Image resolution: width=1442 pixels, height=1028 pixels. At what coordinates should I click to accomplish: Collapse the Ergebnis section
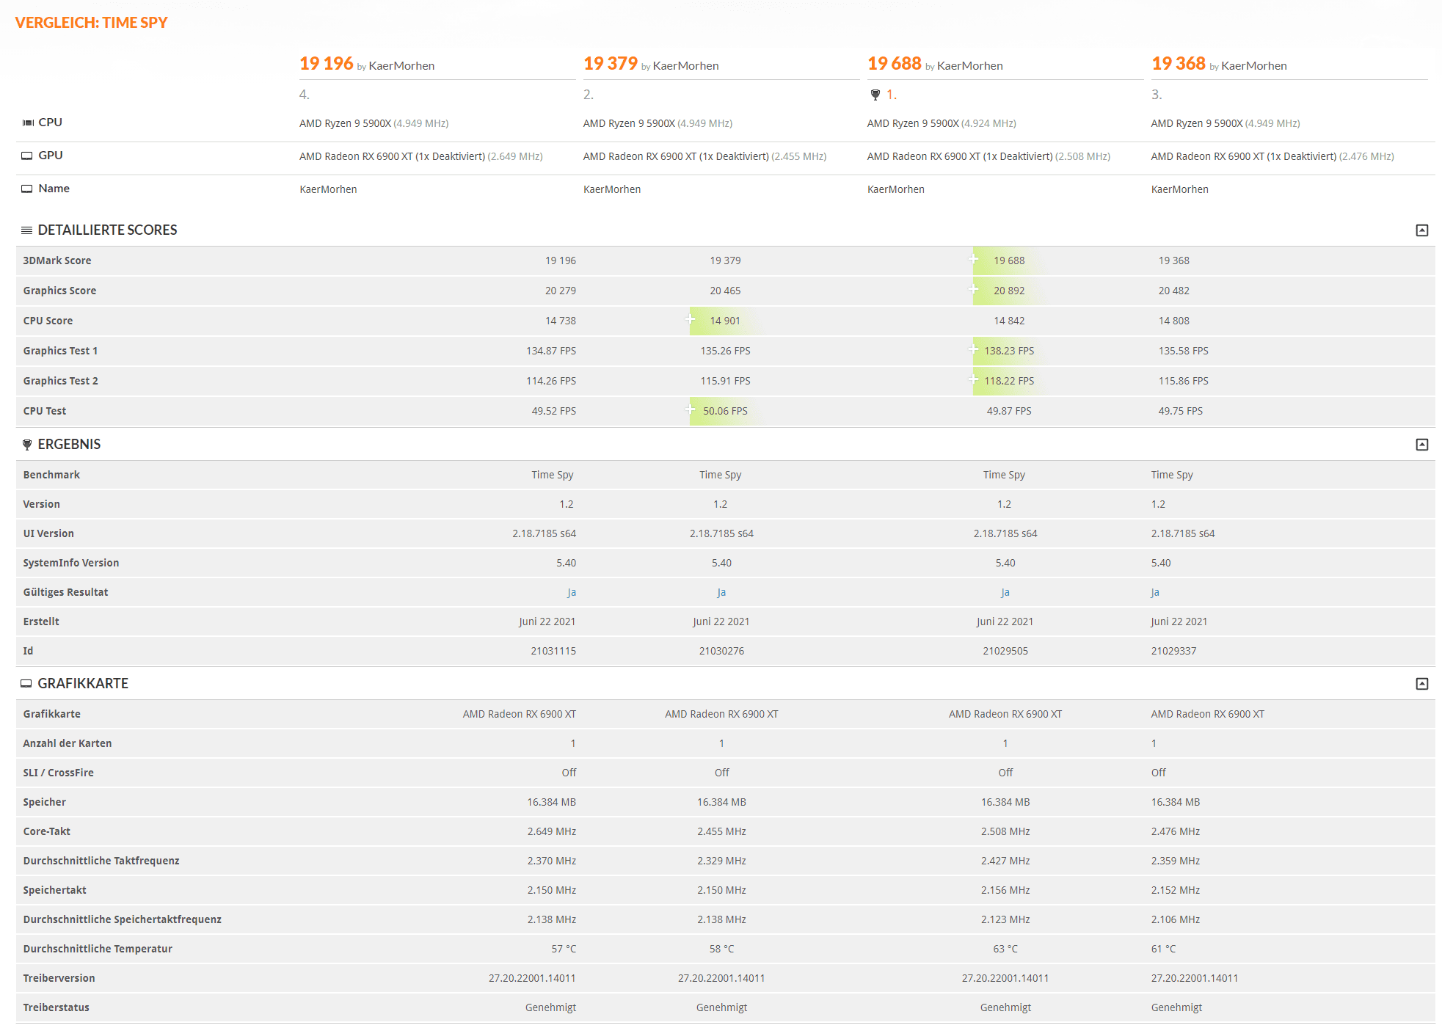[x=1421, y=445]
